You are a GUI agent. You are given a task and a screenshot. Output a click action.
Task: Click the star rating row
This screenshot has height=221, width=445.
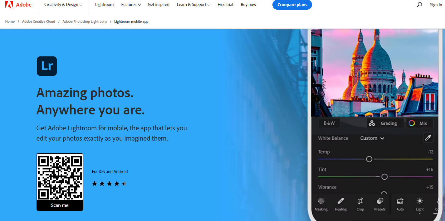109,184
